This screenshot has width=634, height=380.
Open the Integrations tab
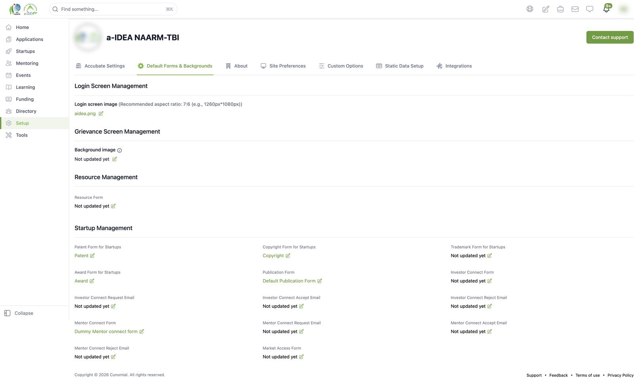[x=454, y=66]
